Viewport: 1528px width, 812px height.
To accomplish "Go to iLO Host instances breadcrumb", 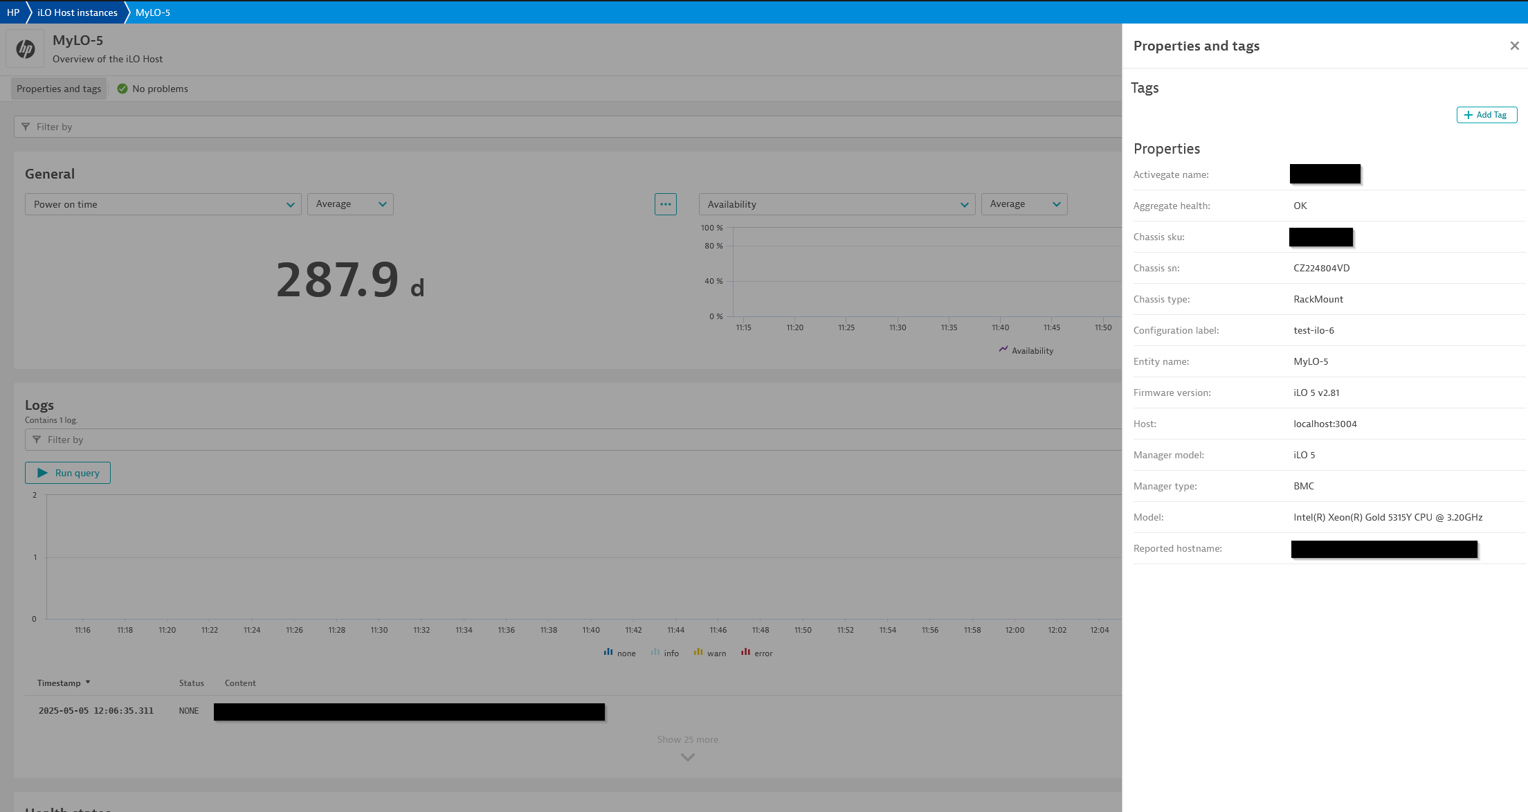I will 78,12.
